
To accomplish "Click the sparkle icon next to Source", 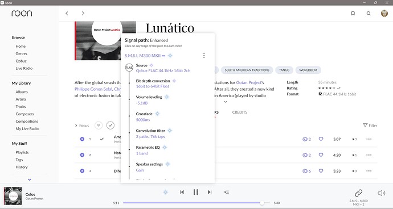I will (152, 65).
